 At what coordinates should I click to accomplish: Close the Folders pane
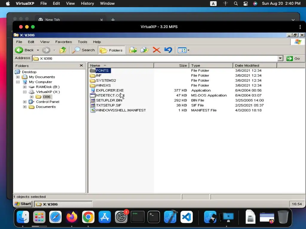pos(81,65)
